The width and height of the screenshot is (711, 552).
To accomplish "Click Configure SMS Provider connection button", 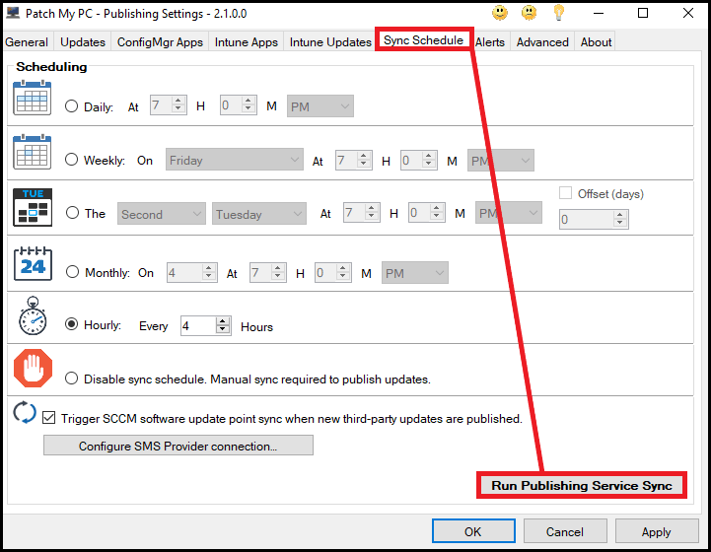I will click(x=178, y=446).
